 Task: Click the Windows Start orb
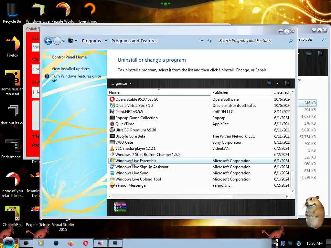(8, 243)
